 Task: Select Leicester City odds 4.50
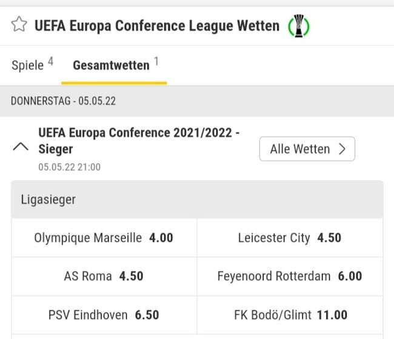coord(290,238)
